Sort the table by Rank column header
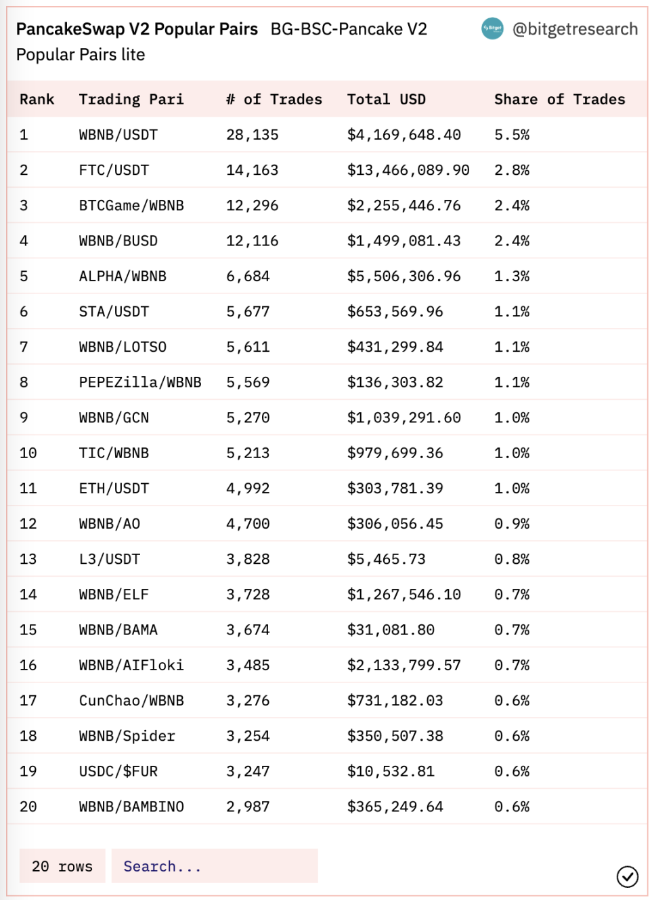This screenshot has height=900, width=652. click(36, 99)
